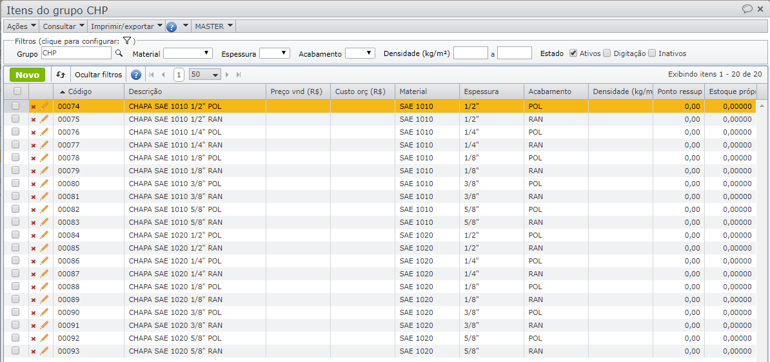Click the filter funnel configuration icon
770x362 pixels.
[x=127, y=41]
